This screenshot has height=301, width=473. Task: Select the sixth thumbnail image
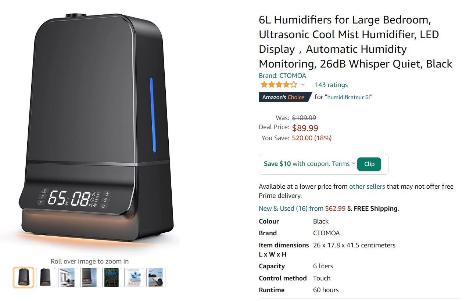[x=134, y=277]
